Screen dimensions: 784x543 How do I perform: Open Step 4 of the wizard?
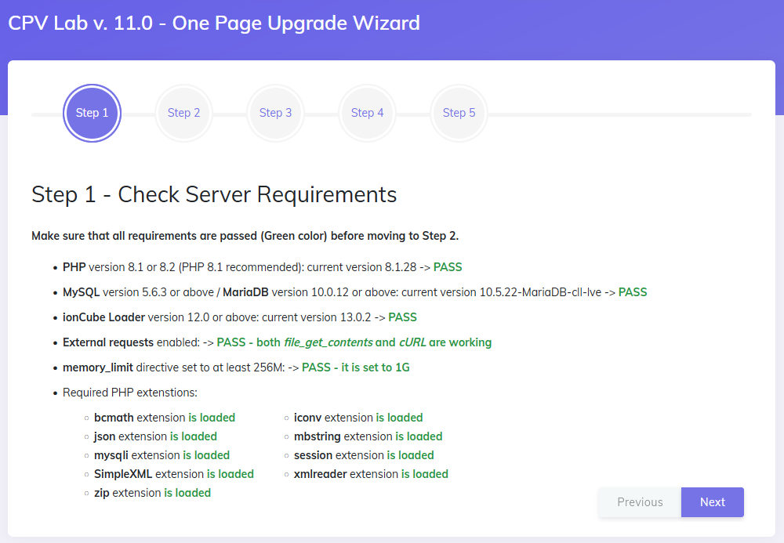[x=368, y=113]
